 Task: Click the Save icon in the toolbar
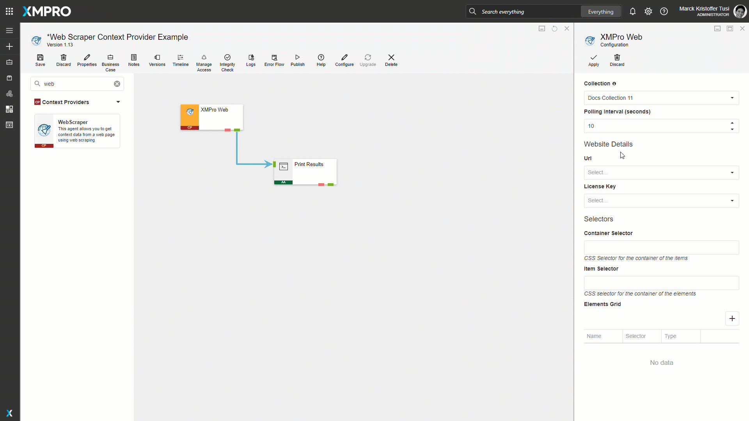tap(40, 60)
